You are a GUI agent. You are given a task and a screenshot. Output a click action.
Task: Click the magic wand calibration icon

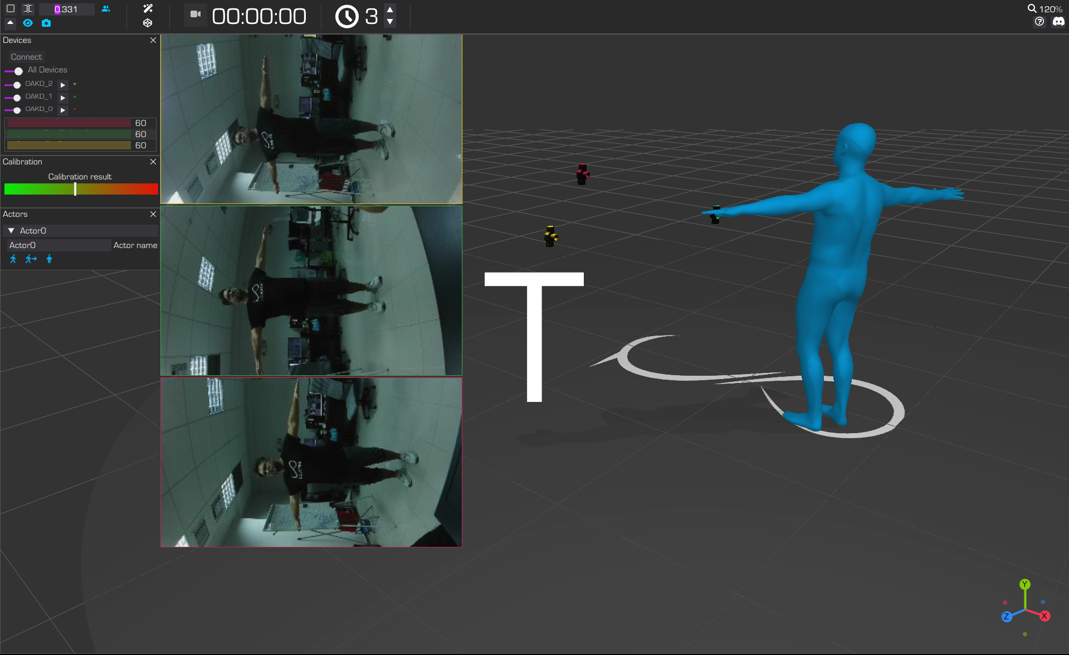[148, 8]
